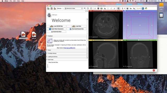Open the Editor module pencil icon
Viewport: 167px width, 93px height.
[111, 9]
